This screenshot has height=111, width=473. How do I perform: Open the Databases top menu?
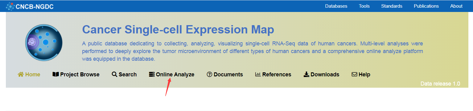(336, 6)
